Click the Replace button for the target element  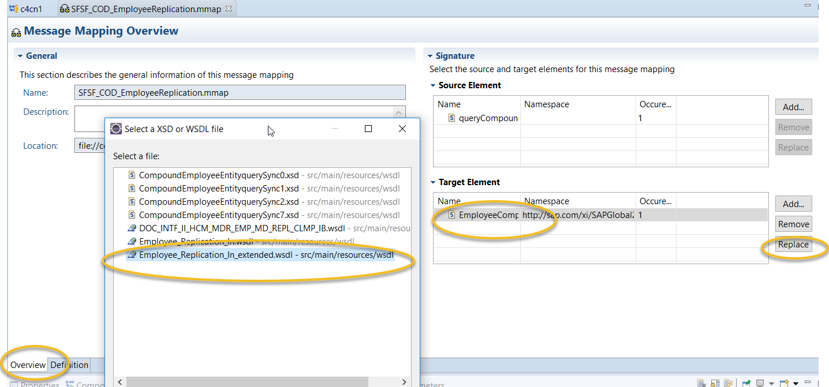pyautogui.click(x=793, y=244)
